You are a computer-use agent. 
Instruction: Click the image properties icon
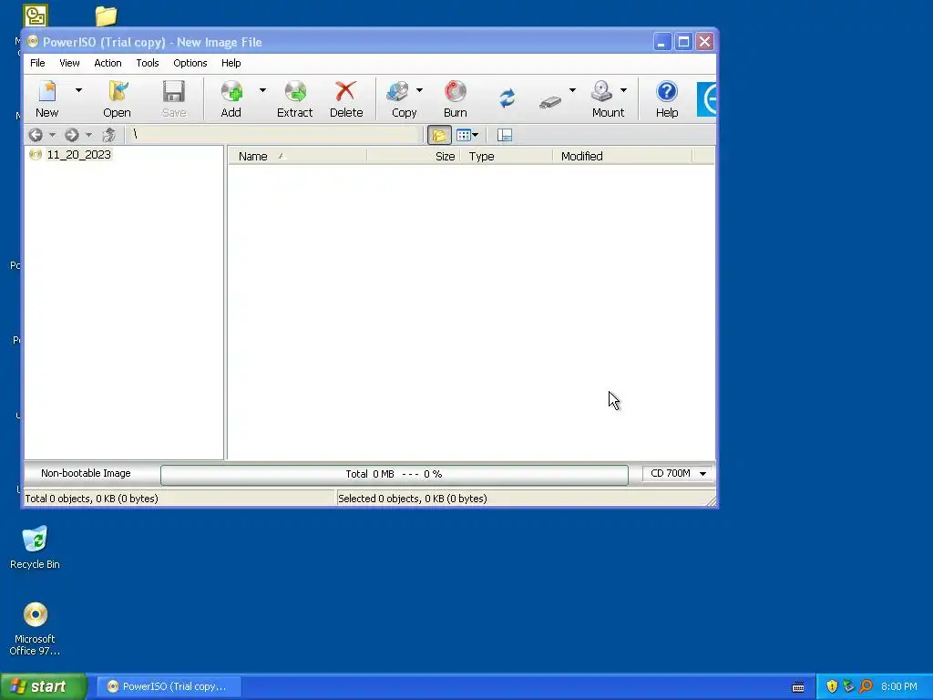coord(505,135)
